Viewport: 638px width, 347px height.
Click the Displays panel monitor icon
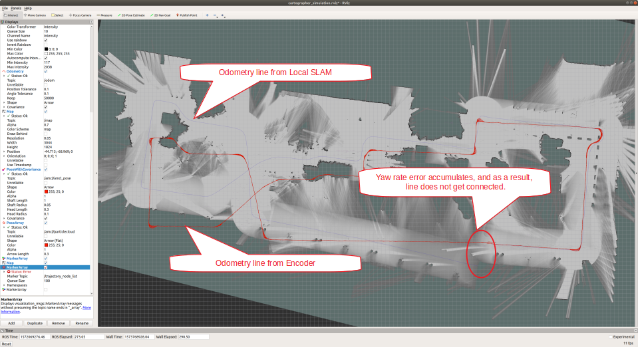click(3, 22)
